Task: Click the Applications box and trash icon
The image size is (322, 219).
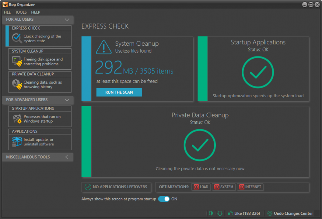Action: click(x=17, y=142)
